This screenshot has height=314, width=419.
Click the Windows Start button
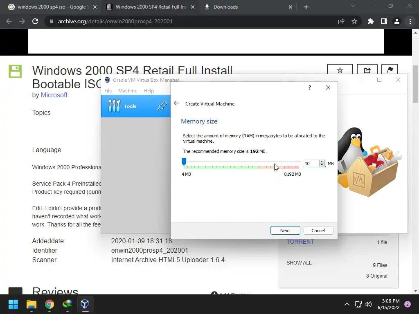(x=13, y=304)
